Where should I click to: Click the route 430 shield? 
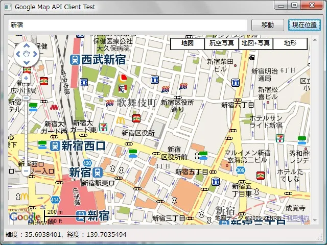click(87, 163)
